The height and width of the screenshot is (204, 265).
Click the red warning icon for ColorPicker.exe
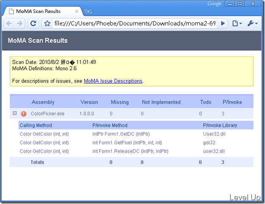(23, 114)
